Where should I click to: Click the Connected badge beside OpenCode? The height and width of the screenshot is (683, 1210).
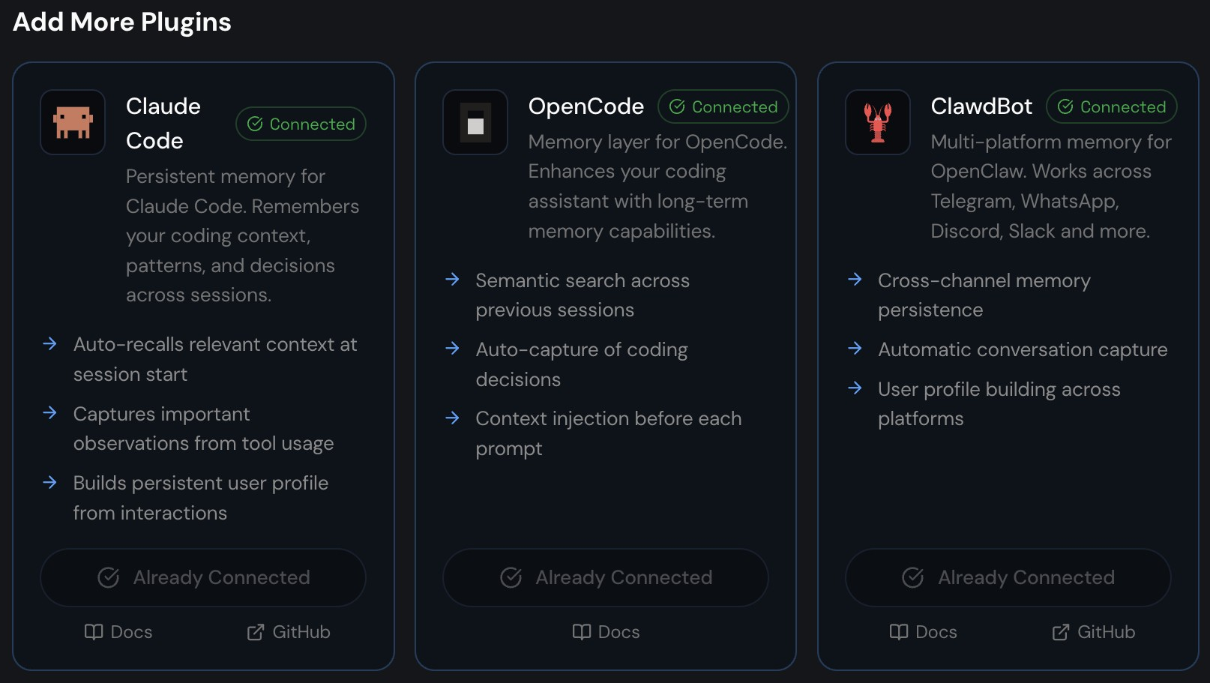pos(723,106)
